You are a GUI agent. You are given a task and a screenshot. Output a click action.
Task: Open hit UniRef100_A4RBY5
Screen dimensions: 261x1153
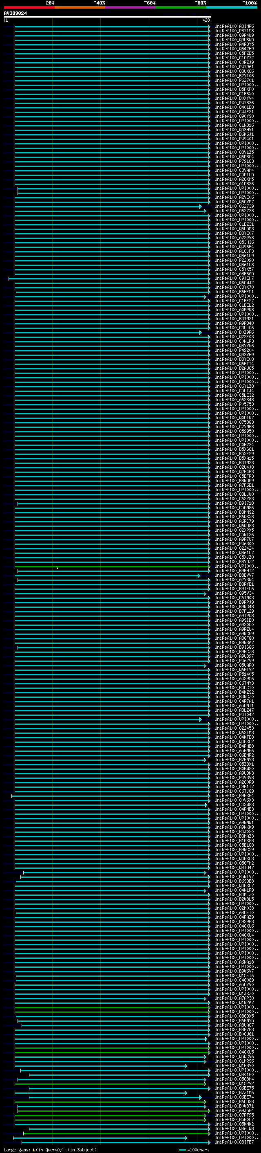click(x=234, y=44)
